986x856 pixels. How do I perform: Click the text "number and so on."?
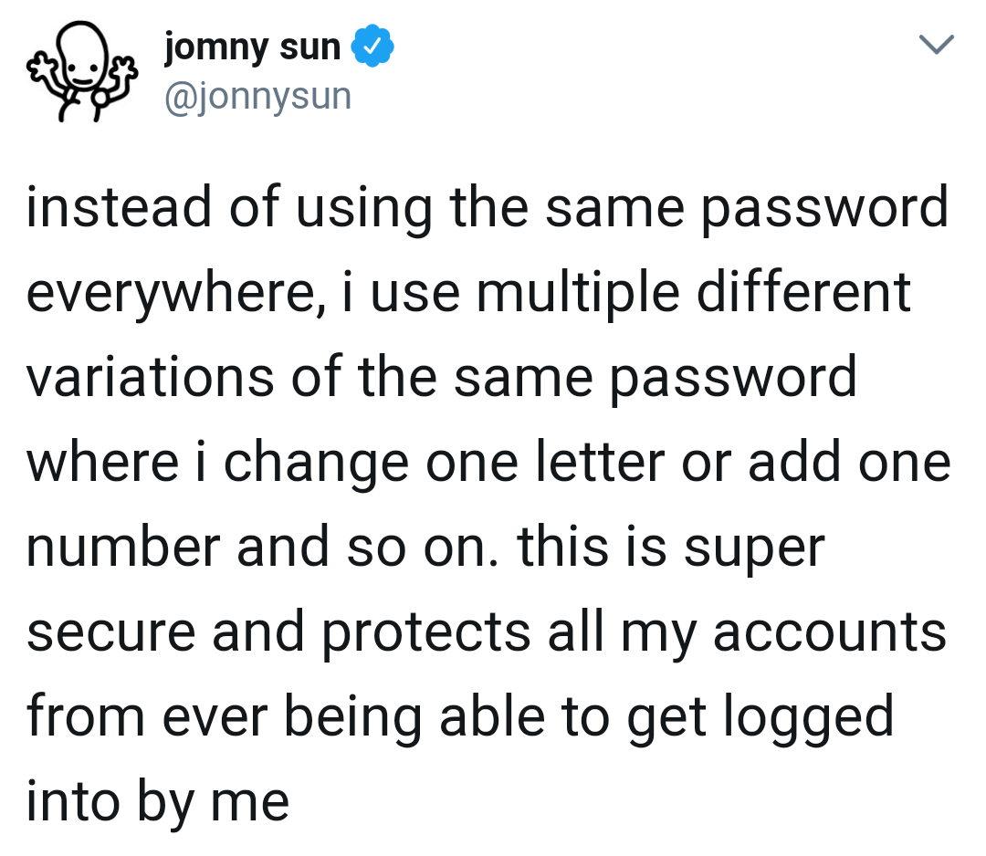click(262, 548)
